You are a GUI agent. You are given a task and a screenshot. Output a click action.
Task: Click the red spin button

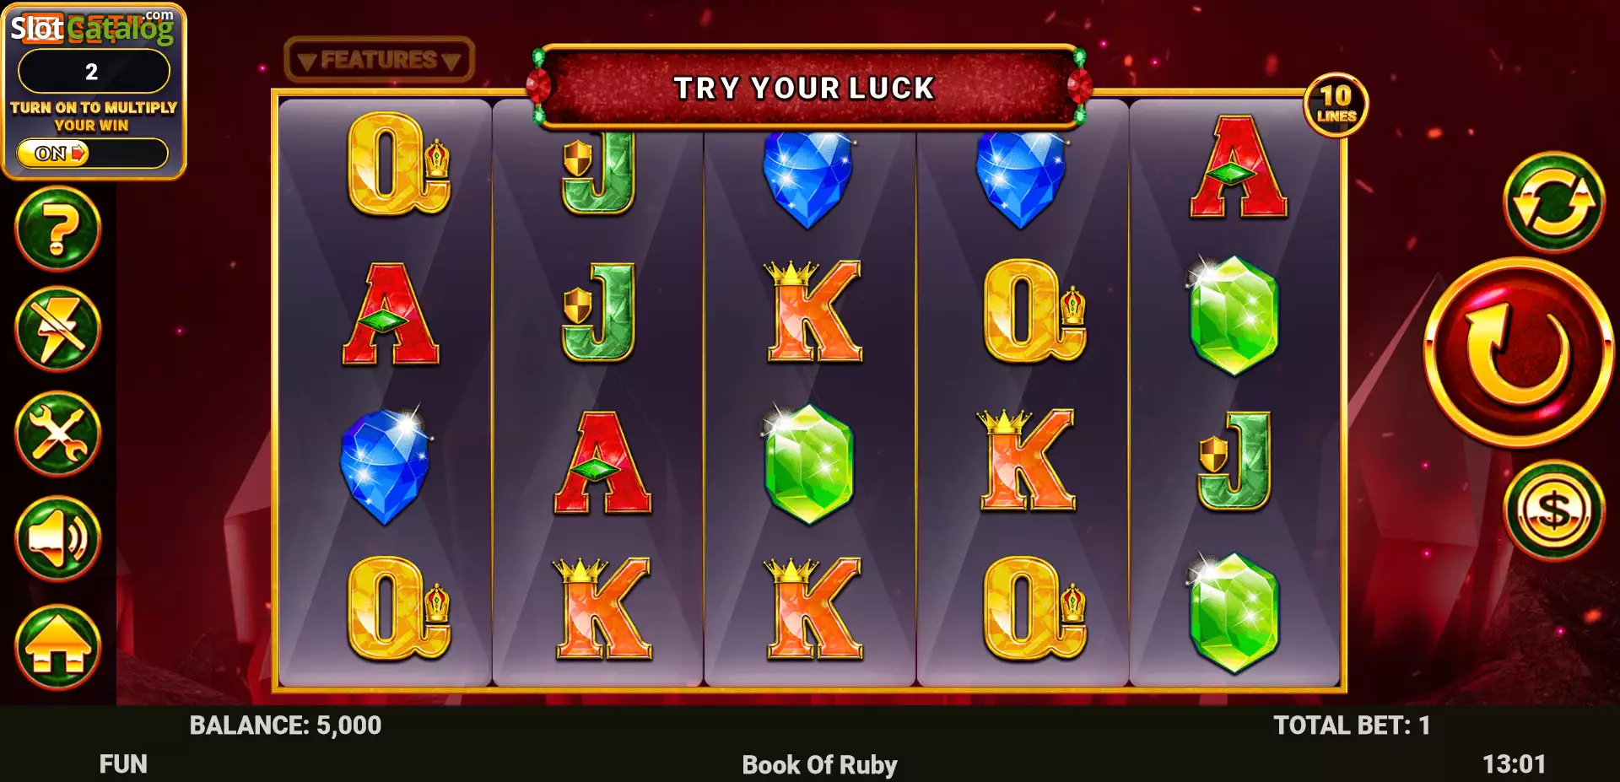click(x=1519, y=352)
